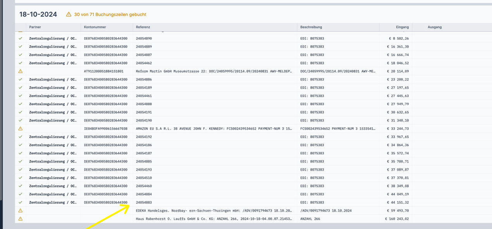Sort by the Eingang column header
The image size is (492, 229).
coord(402,27)
